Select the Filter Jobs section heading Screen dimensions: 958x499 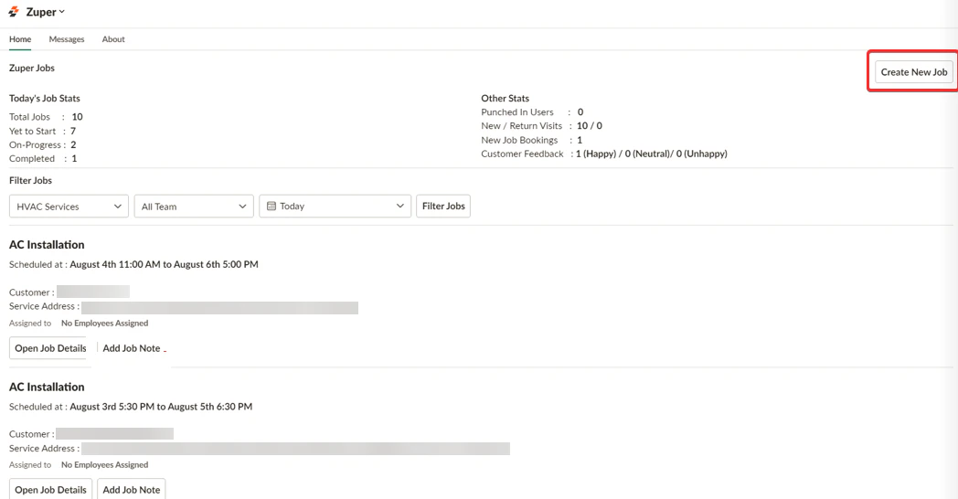click(x=30, y=181)
